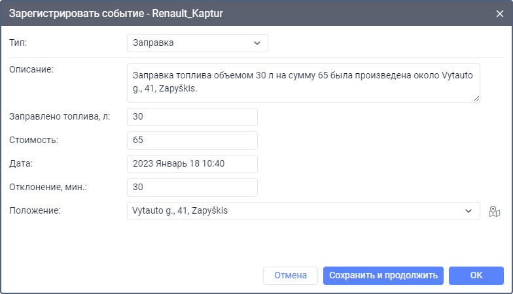Image resolution: width=513 pixels, height=294 pixels.
Task: Click the Отклонение, мин. input field
Action: click(x=192, y=188)
